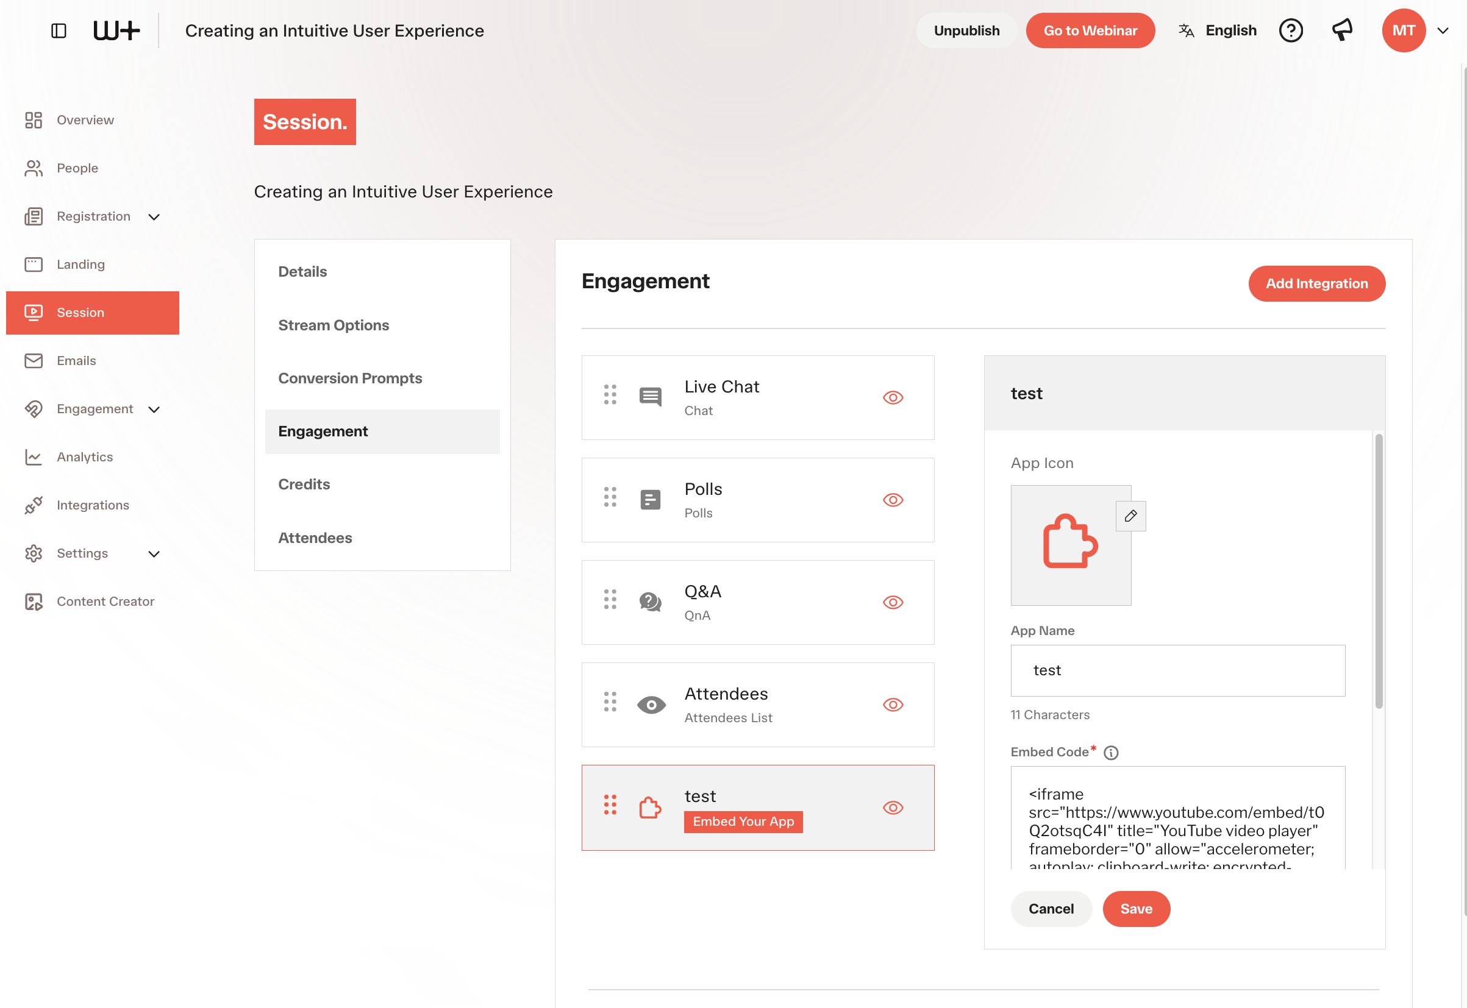Viewport: 1467px width, 1008px height.
Task: Open the Details section tab
Action: [x=382, y=272]
